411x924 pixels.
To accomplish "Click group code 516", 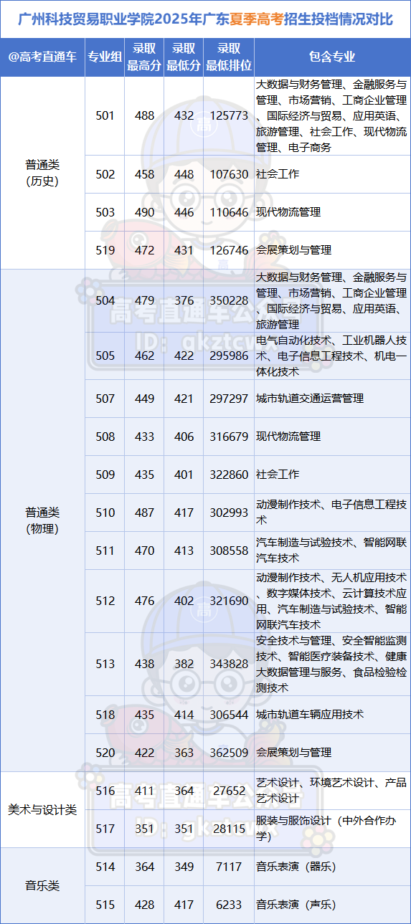I will (105, 791).
